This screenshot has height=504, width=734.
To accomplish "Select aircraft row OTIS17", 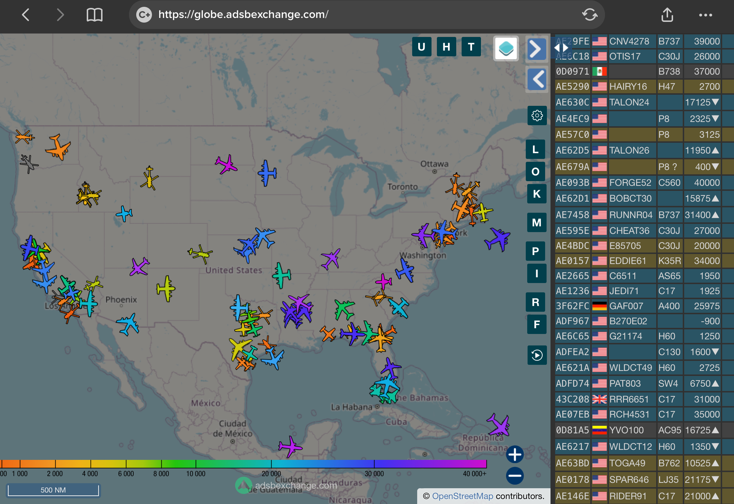I will tap(644, 56).
